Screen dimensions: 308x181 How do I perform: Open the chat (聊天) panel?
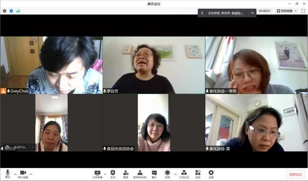pyautogui.click(x=154, y=174)
